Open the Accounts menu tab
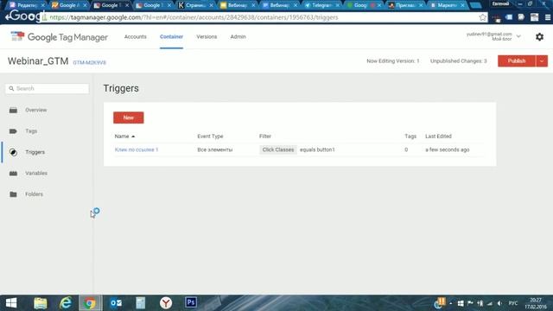Image resolution: width=553 pixels, height=311 pixels. [135, 36]
